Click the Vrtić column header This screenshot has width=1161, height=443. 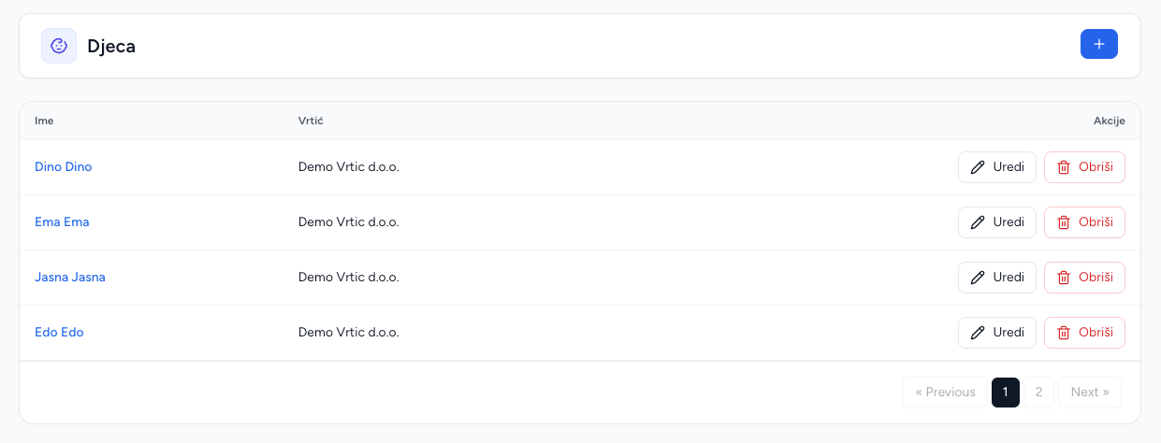tap(311, 121)
